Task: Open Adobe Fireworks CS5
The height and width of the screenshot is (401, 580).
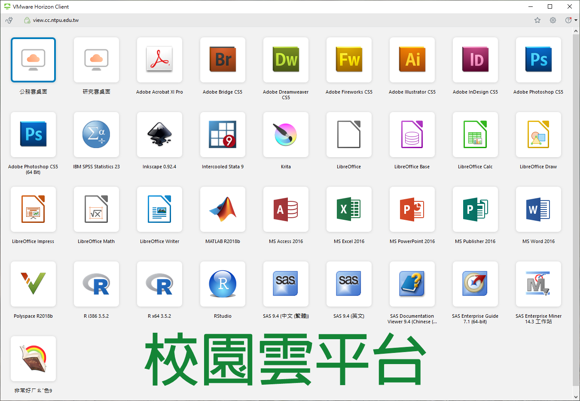Action: [x=349, y=60]
